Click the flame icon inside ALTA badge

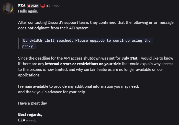(29, 6)
